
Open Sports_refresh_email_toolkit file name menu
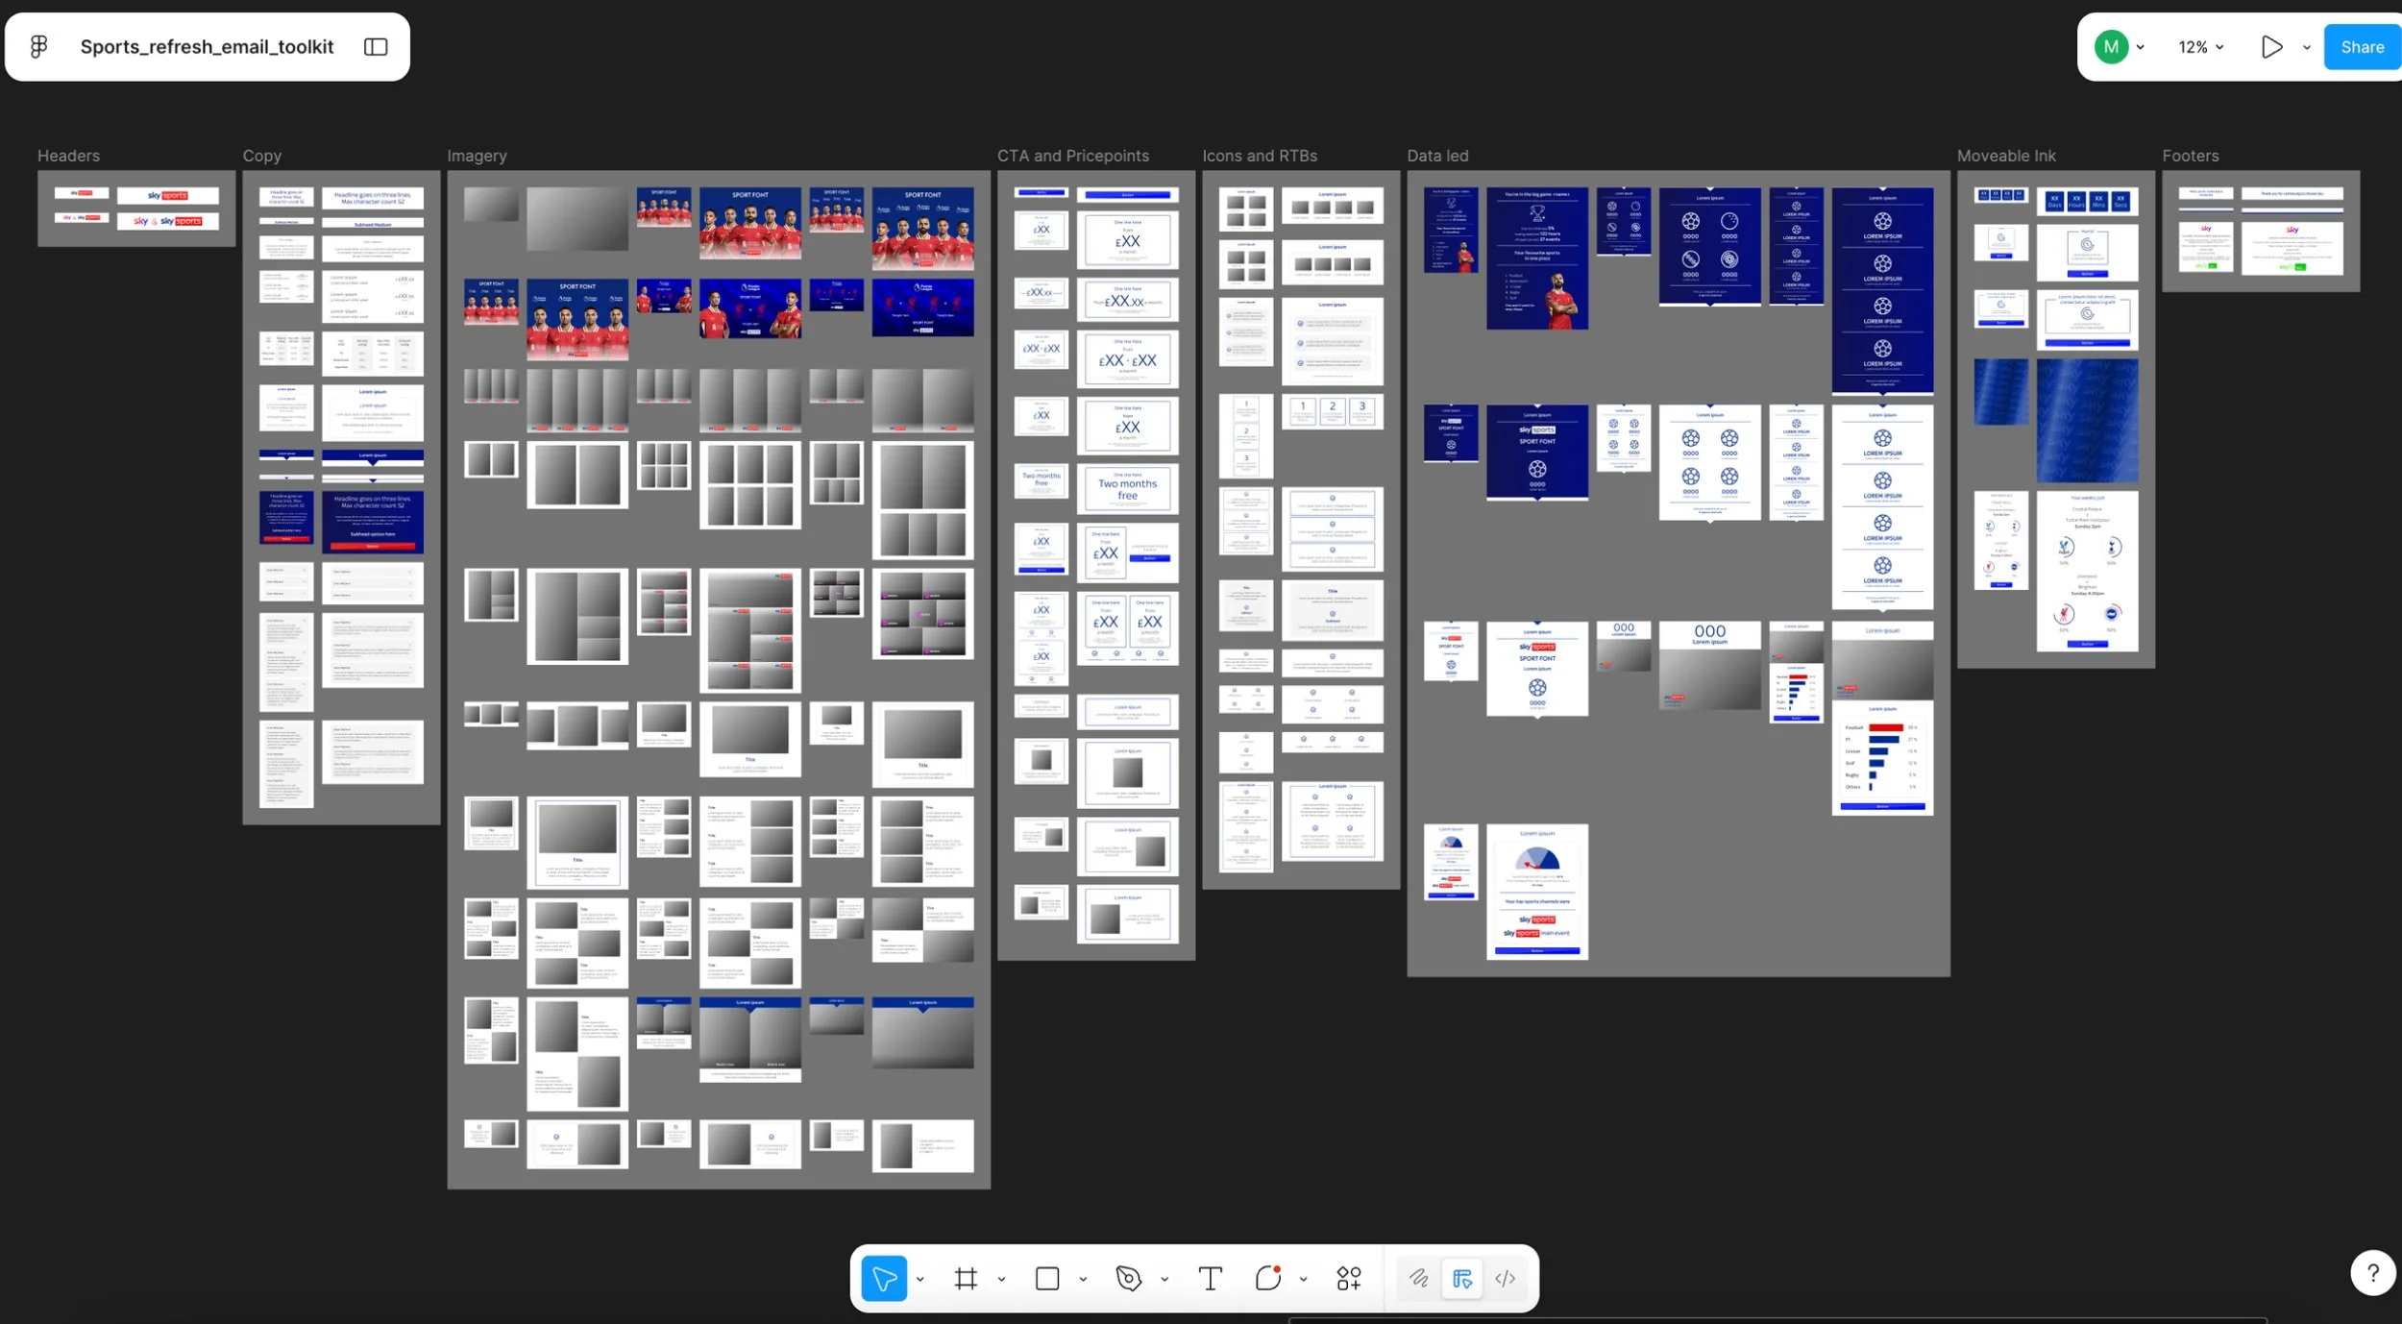pyautogui.click(x=207, y=47)
